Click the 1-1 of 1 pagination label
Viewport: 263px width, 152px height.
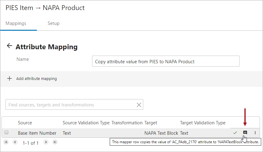pyautogui.click(x=30, y=143)
